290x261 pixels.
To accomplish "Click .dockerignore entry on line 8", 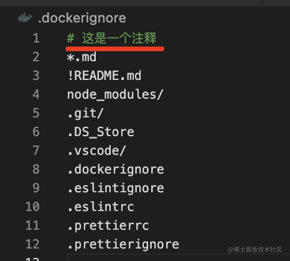I will [x=116, y=170].
